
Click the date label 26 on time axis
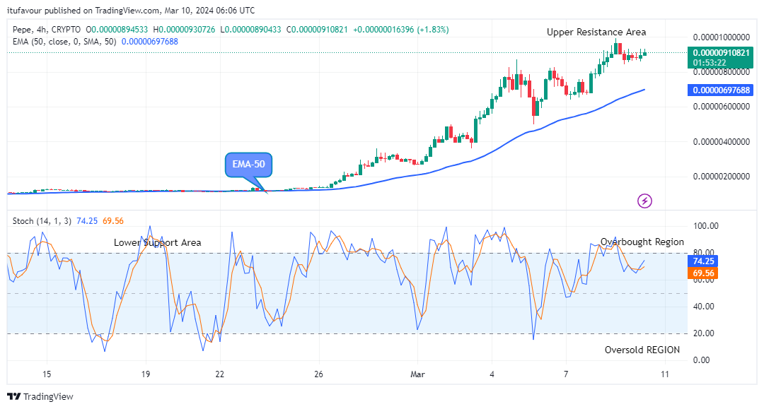(x=318, y=374)
